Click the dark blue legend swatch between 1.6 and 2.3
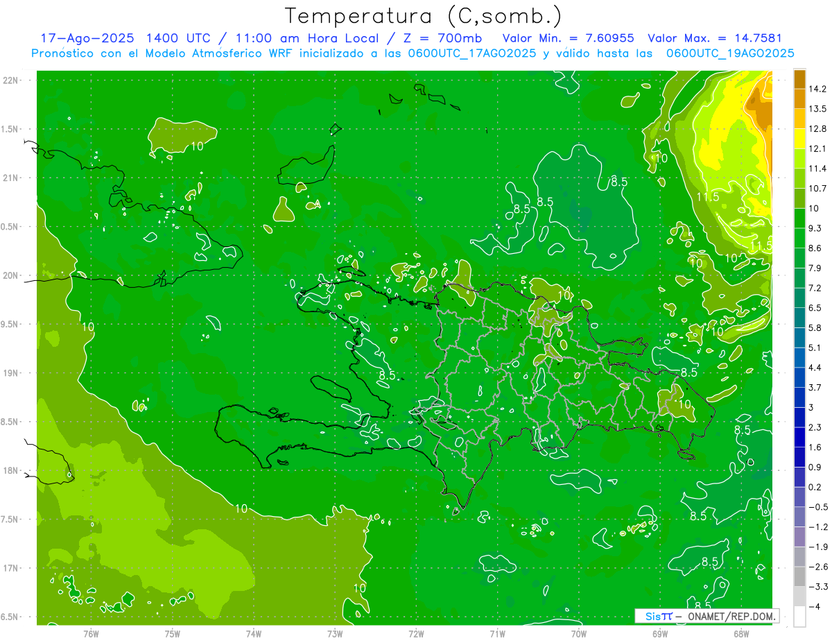832x643 pixels. click(x=799, y=437)
